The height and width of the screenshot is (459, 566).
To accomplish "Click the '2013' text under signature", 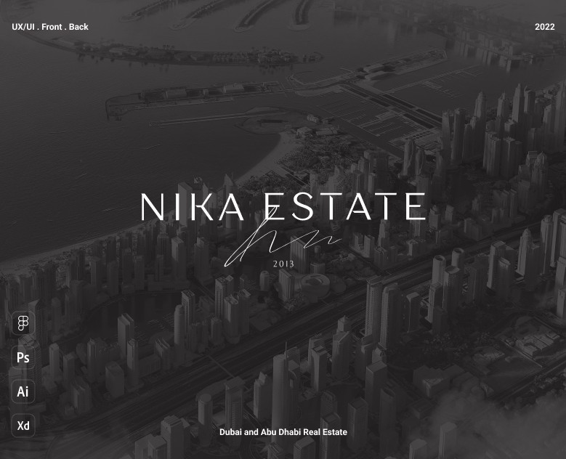I will click(283, 264).
